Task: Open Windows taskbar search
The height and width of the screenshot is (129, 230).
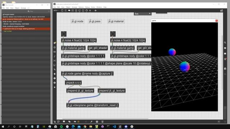Action: point(9,126)
